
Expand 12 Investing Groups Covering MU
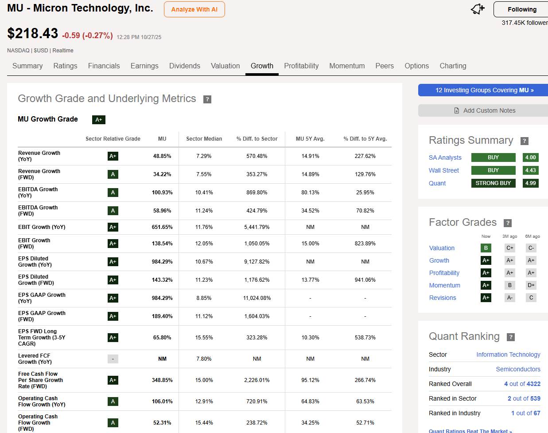click(x=484, y=90)
